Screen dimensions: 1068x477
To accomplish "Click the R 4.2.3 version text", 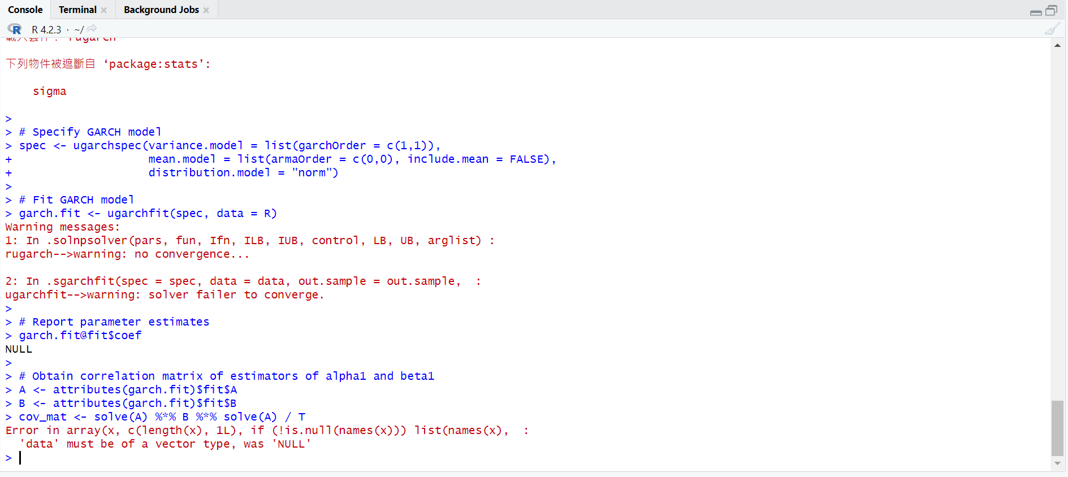I will click(x=46, y=29).
